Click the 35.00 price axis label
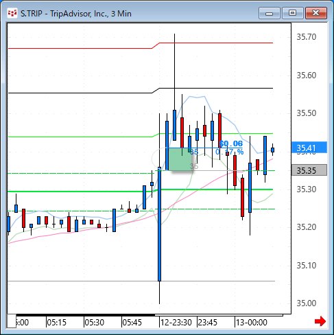 pos(307,303)
